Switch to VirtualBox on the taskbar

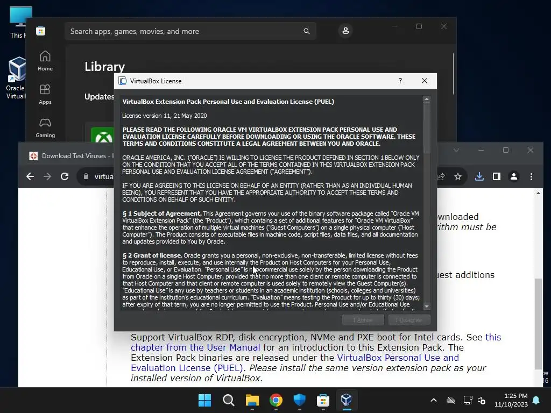pos(347,400)
